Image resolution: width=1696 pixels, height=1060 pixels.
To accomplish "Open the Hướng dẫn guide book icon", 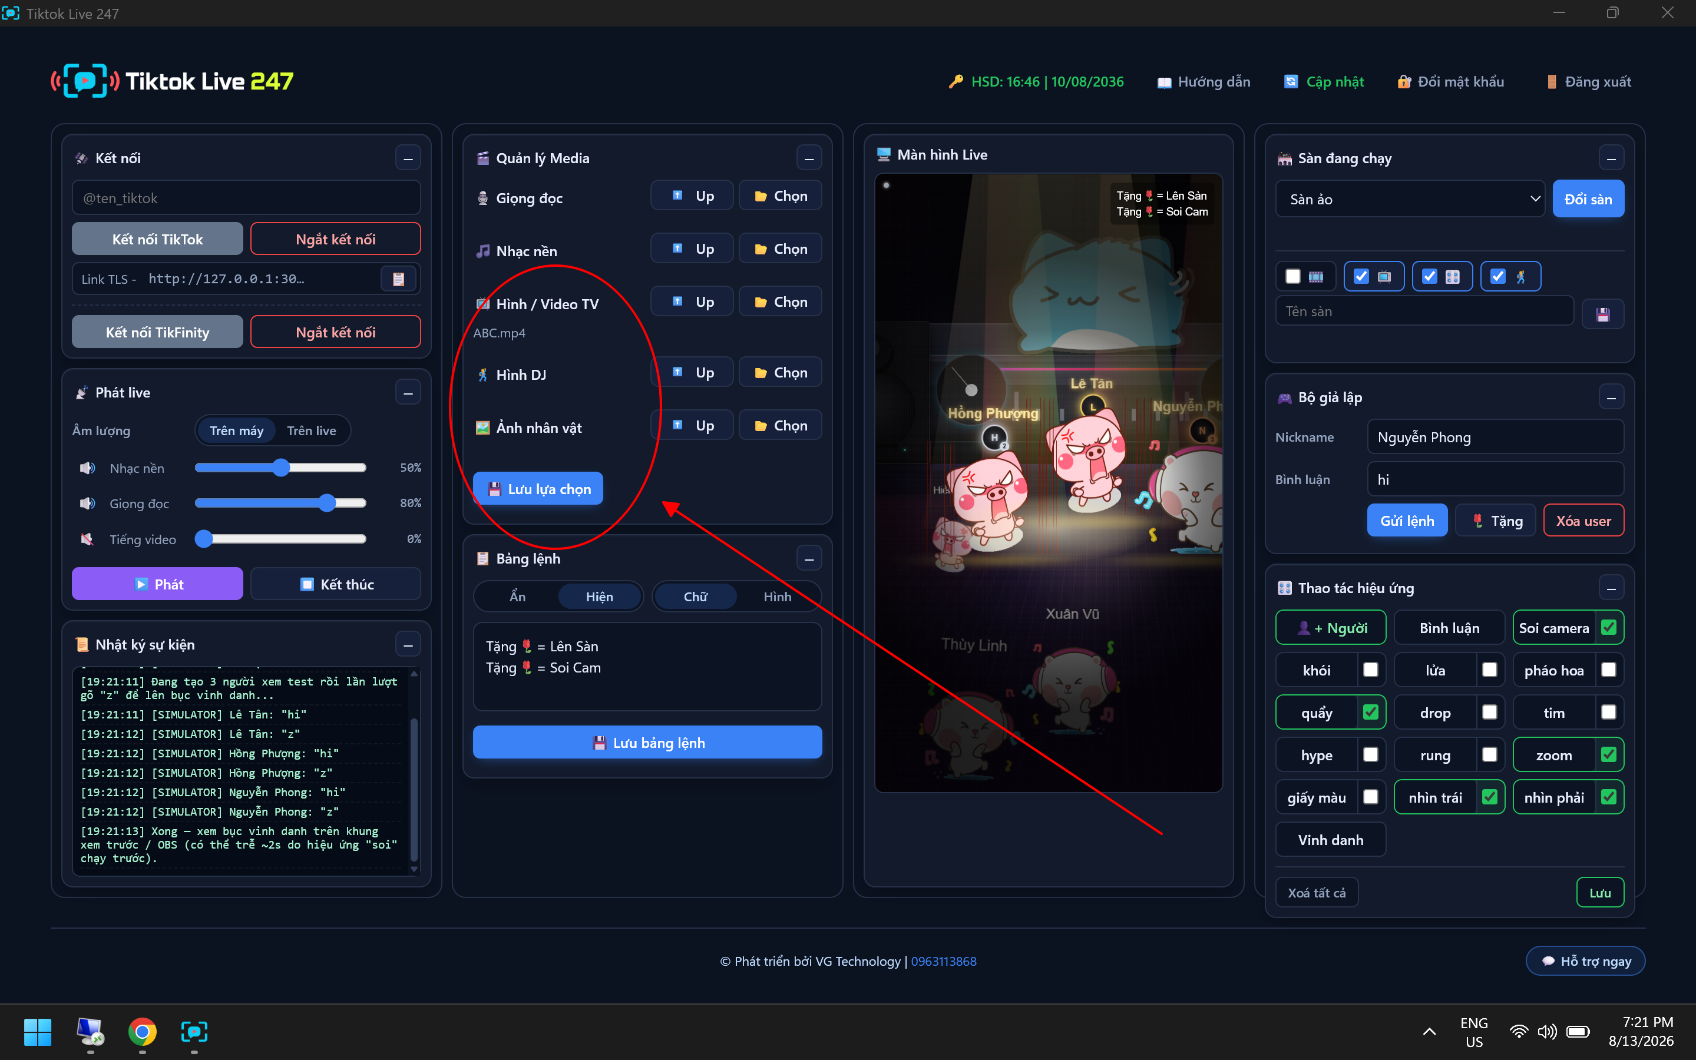I will [x=1164, y=82].
